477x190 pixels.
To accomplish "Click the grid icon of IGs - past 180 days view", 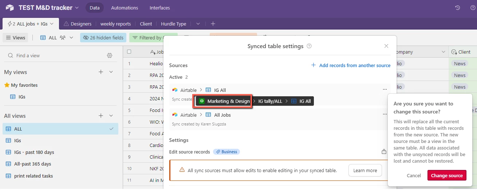I will point(8,152).
